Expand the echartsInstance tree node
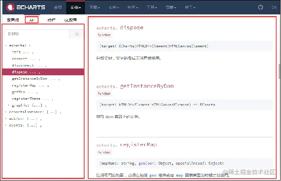281x181 pixels. point(6,112)
